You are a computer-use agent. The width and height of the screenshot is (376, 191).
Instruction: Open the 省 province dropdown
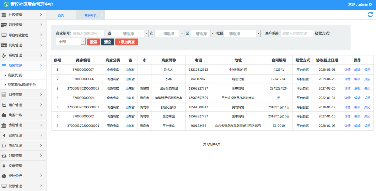[x=130, y=34]
